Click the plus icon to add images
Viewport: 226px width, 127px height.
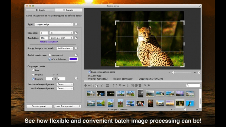(x=86, y=85)
